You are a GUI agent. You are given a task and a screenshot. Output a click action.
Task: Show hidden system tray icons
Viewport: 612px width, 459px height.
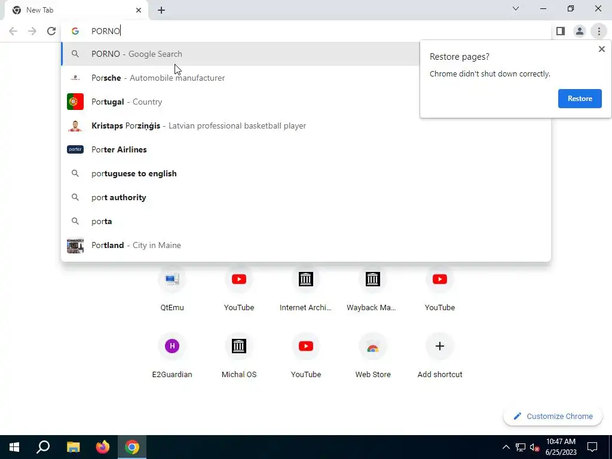(x=506, y=447)
